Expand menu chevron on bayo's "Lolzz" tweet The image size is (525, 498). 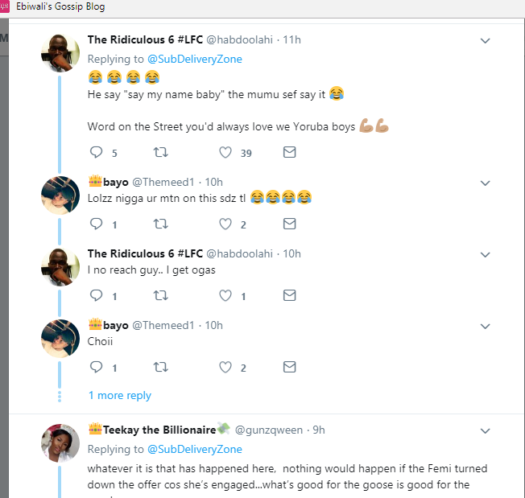tap(486, 183)
